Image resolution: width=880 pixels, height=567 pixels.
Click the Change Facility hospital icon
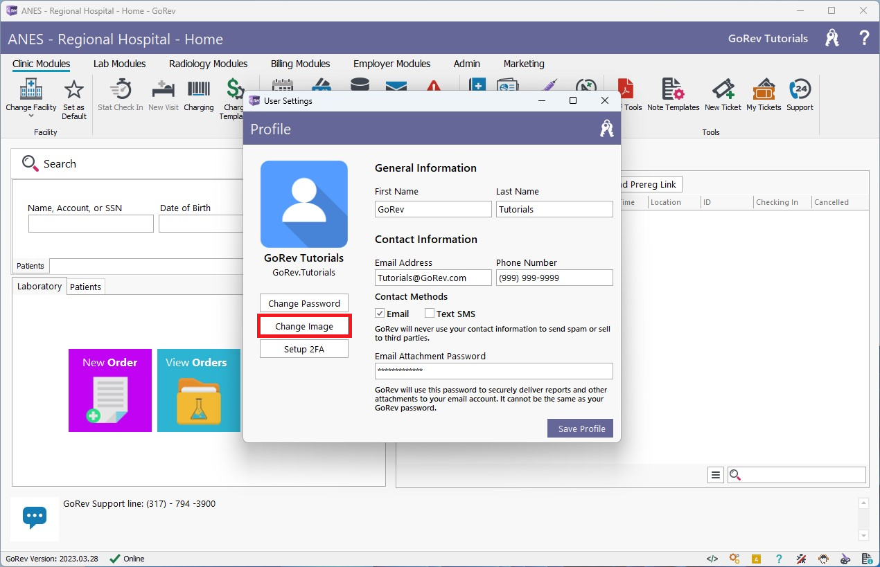click(x=31, y=89)
